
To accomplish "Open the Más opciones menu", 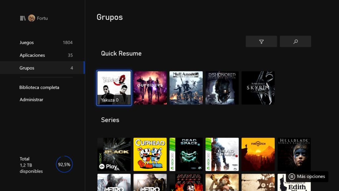I will coord(307,176).
